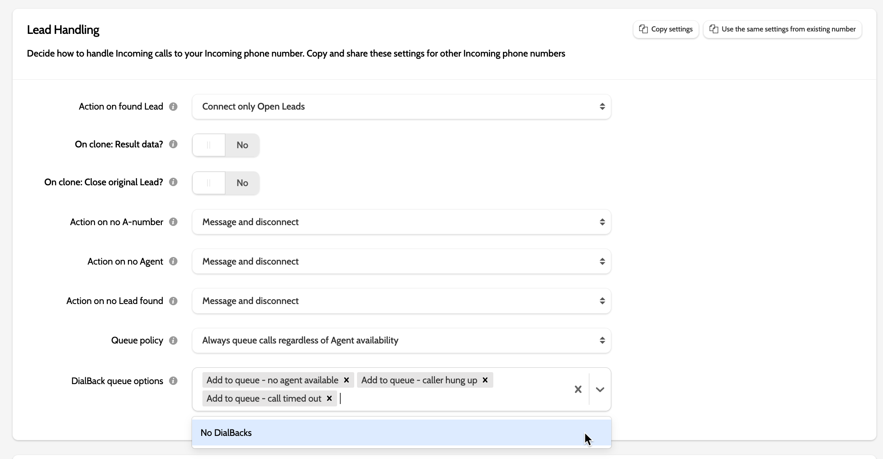Click info icon beside Queue policy
This screenshot has height=459, width=883.
coord(173,340)
